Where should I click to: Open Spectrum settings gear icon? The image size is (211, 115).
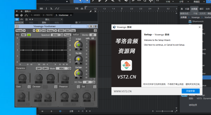(x=62, y=35)
